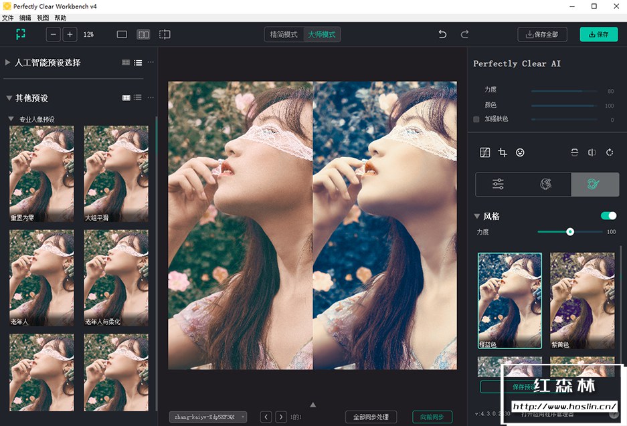Open the image filename dropdown
This screenshot has width=627, height=426.
click(x=208, y=417)
